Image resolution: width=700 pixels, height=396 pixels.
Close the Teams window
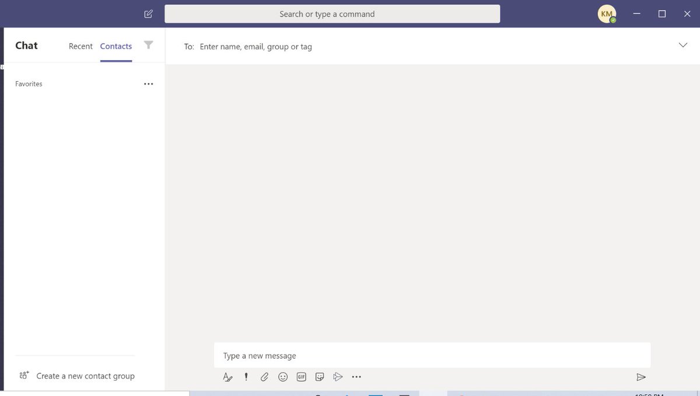click(687, 14)
